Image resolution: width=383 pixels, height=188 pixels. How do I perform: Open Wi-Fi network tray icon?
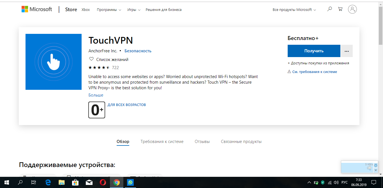click(330, 183)
